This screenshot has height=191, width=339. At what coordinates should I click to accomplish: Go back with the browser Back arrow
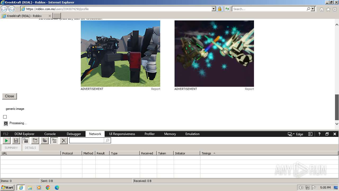click(4, 9)
